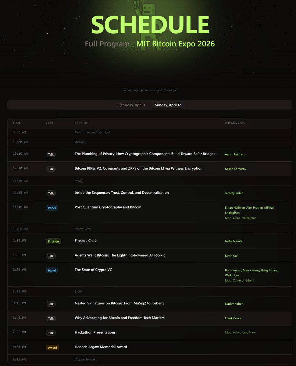Screen dimensions: 296x366
Task: Click Mod: Achyut and Hao
Action: pos(240,332)
